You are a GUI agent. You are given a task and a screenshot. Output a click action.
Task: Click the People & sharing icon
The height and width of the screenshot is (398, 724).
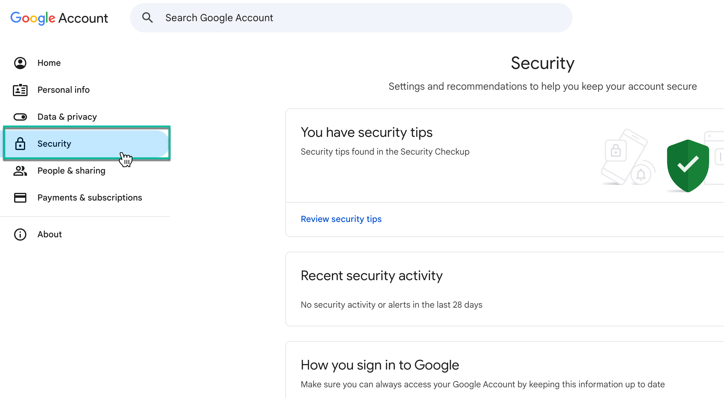20,171
